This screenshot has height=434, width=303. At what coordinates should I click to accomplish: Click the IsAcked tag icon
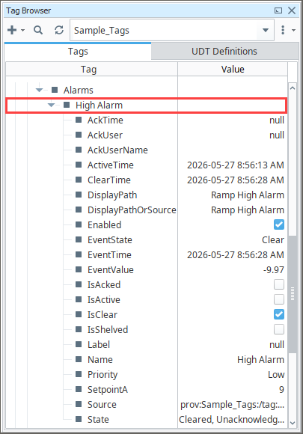79,284
